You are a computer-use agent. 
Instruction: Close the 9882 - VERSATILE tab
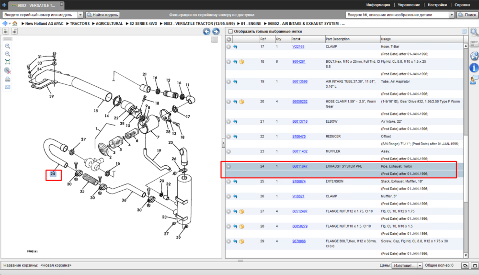61,4
